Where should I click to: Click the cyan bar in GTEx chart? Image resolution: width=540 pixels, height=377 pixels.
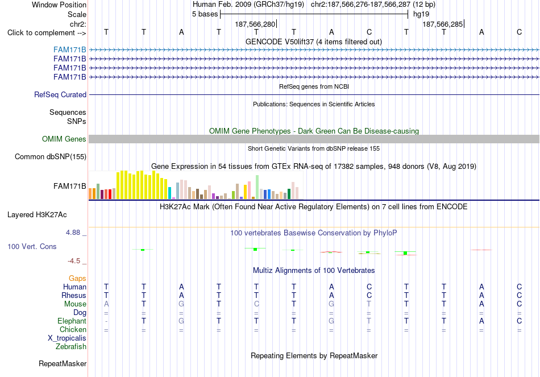click(169, 193)
